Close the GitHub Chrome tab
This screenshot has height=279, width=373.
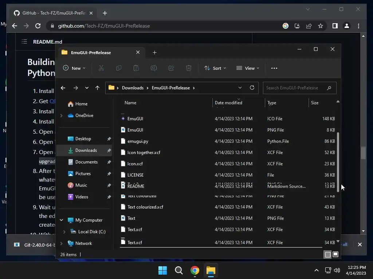pos(91,13)
